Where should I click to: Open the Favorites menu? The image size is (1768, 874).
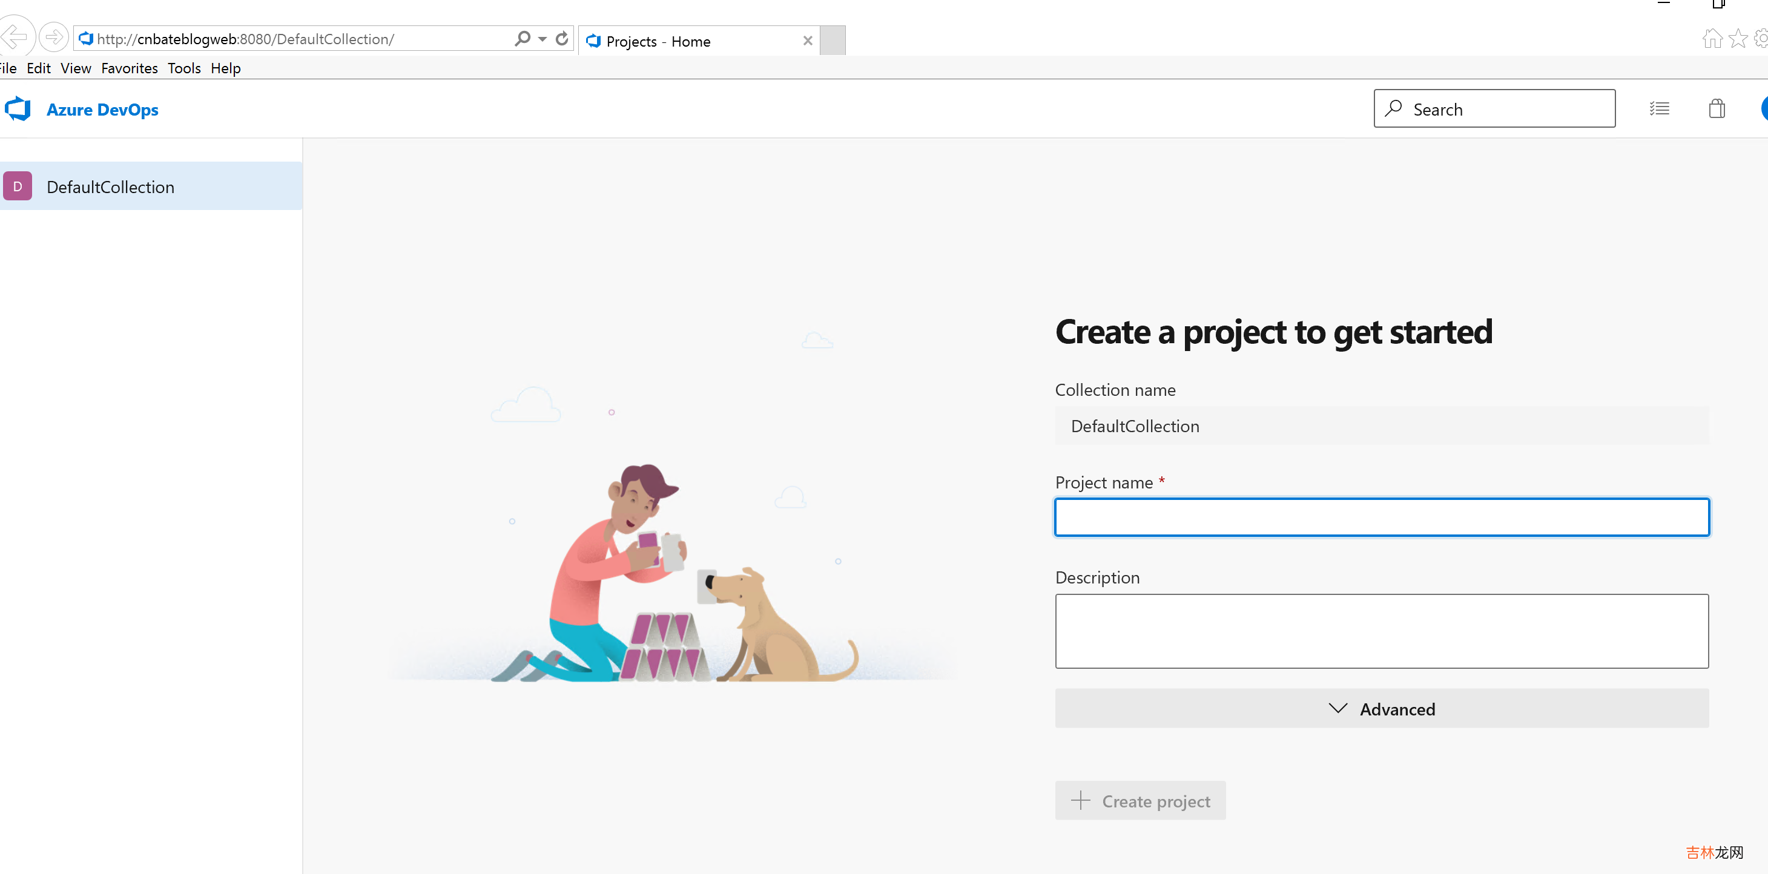pos(129,68)
